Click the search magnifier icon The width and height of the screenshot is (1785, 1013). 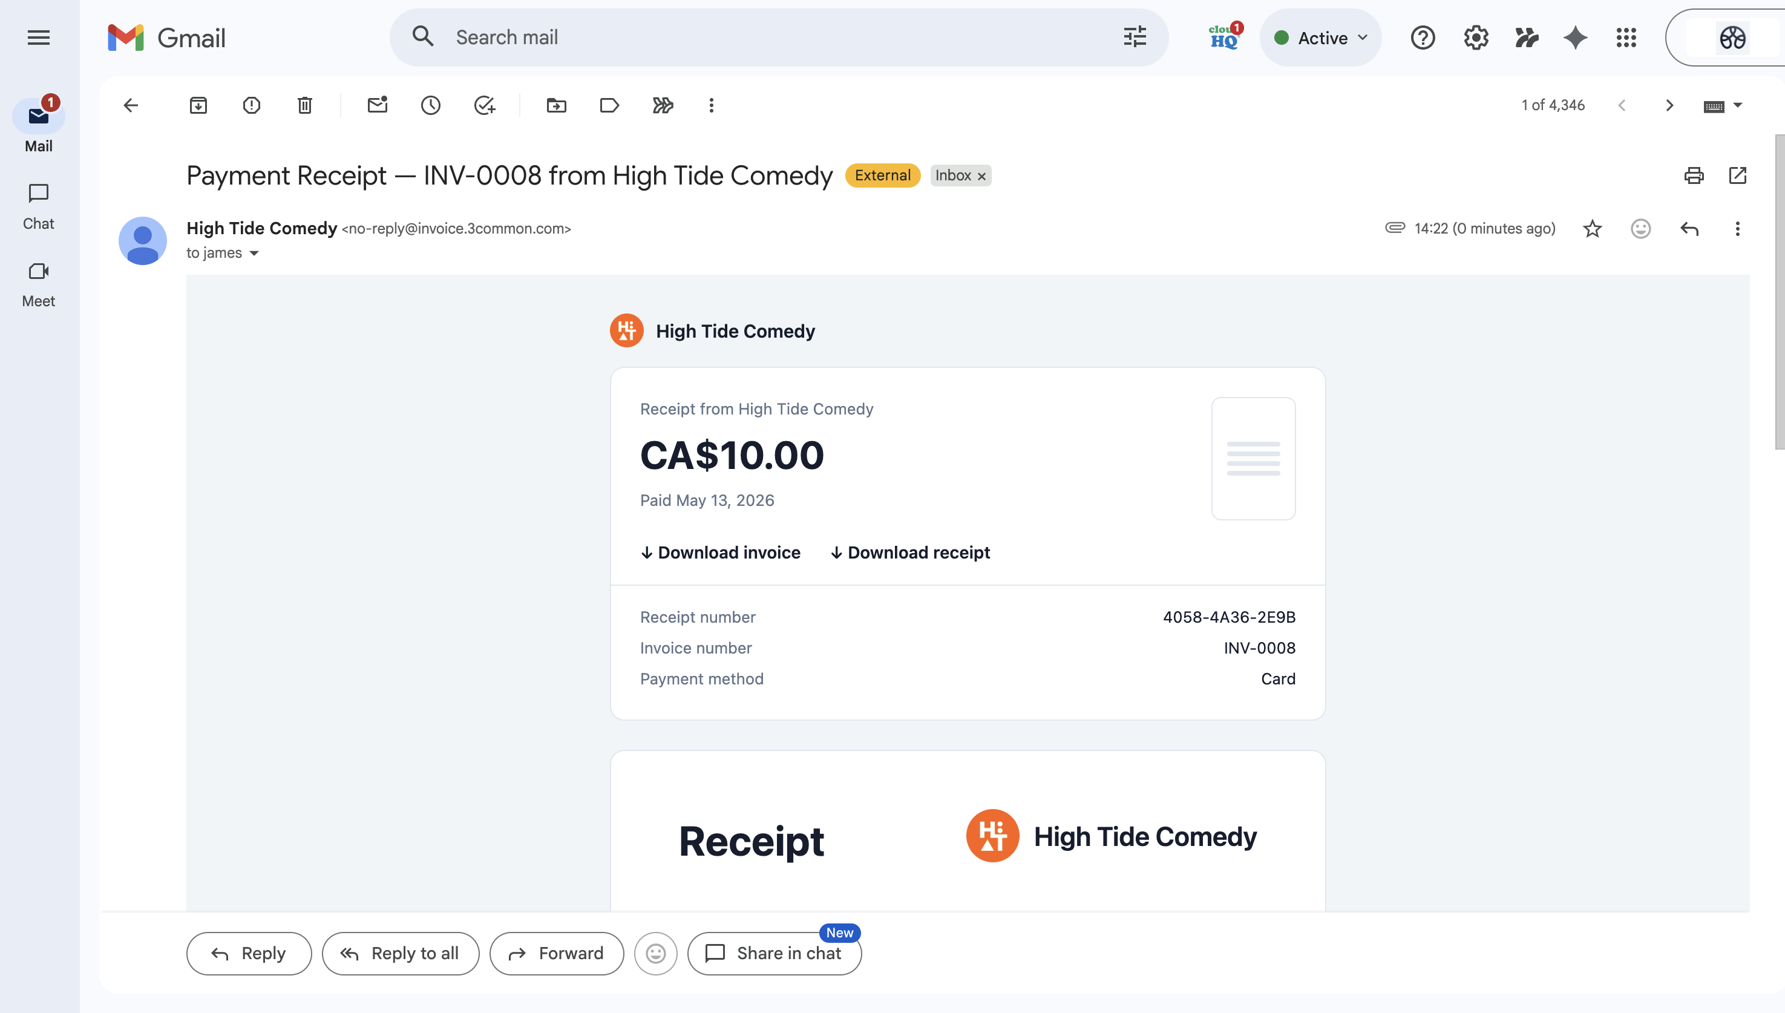pyautogui.click(x=422, y=37)
